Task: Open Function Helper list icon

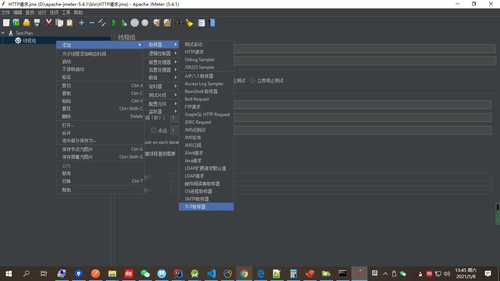Action: 201,23
